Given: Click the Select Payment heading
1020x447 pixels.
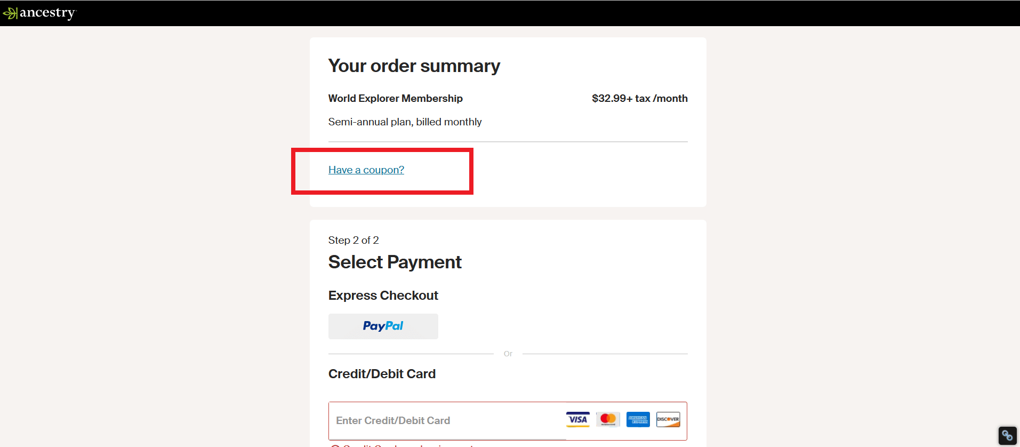Looking at the screenshot, I should [x=395, y=262].
